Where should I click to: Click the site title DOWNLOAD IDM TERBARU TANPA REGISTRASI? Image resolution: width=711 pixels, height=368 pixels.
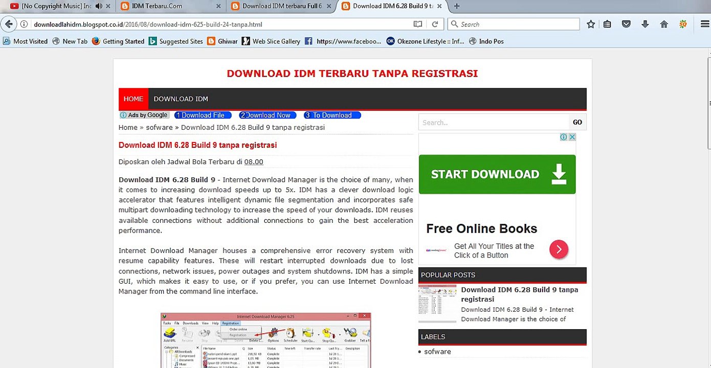click(352, 74)
